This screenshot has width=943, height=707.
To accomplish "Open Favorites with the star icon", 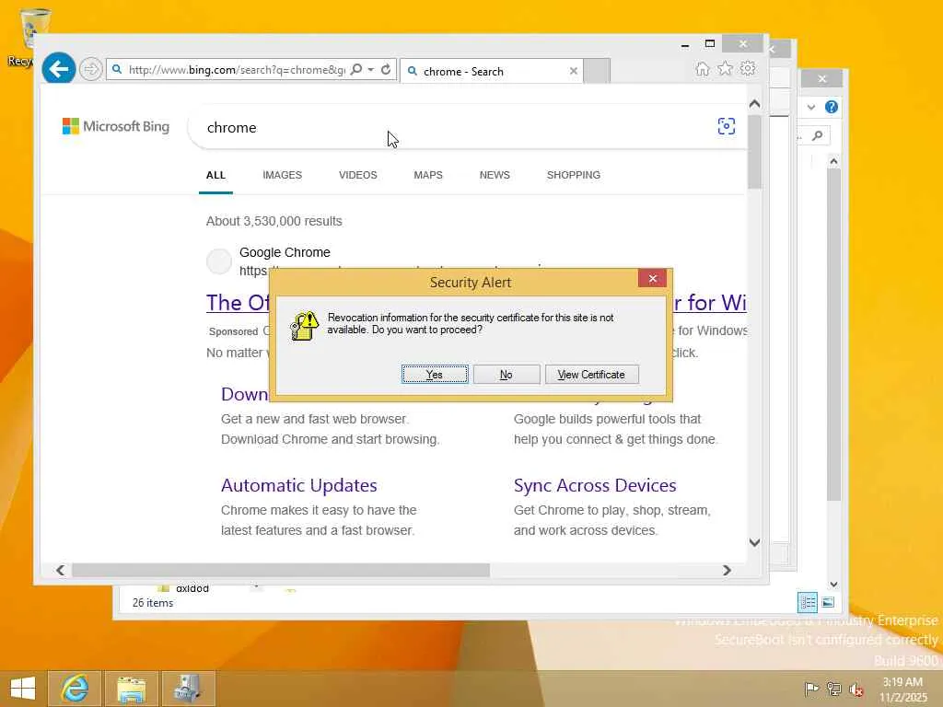I will click(725, 68).
